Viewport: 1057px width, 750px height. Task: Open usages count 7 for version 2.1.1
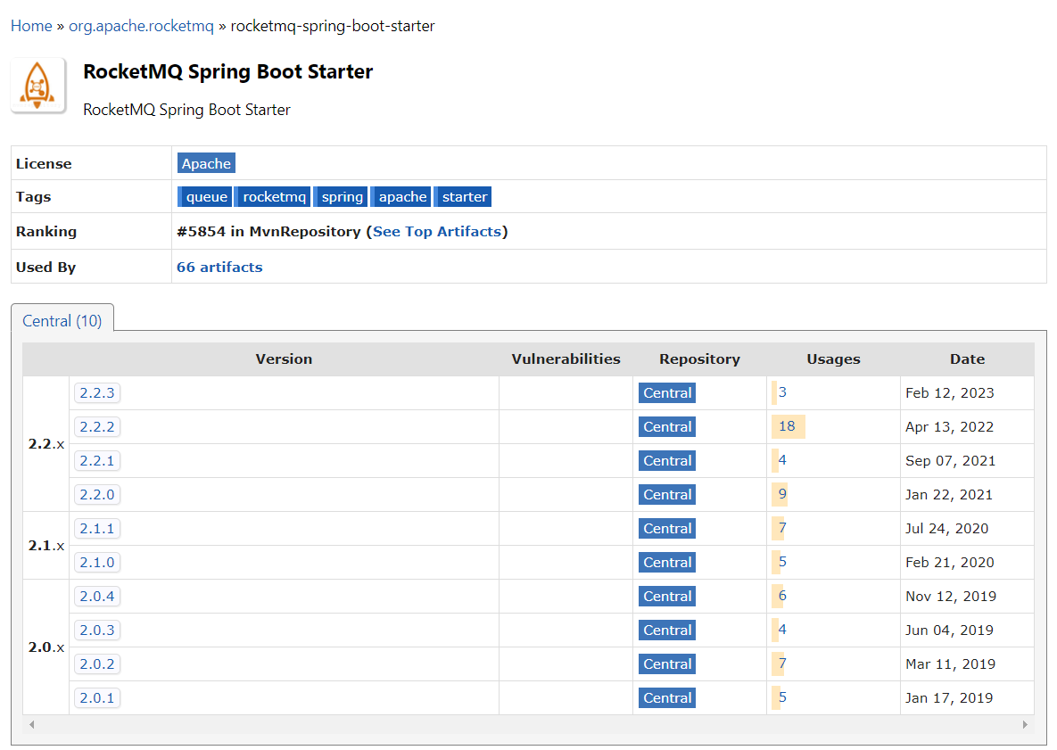(782, 528)
